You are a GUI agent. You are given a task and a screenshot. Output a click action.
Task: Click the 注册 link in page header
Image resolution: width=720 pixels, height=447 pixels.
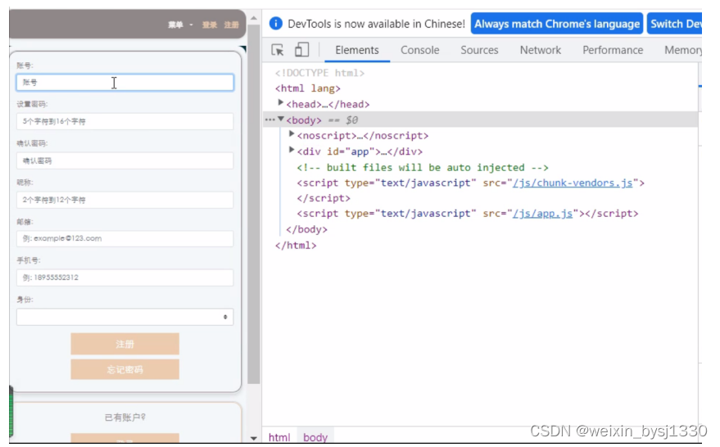pos(232,25)
